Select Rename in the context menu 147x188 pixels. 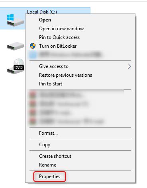click(48, 165)
